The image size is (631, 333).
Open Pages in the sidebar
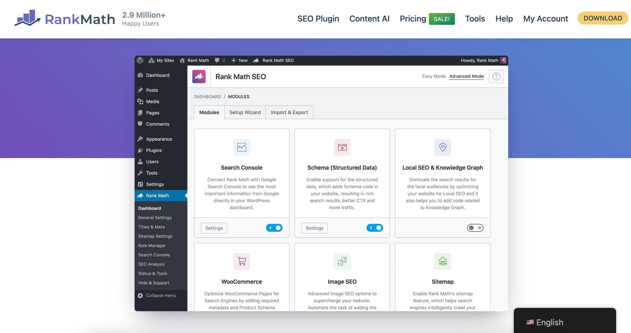[161, 113]
